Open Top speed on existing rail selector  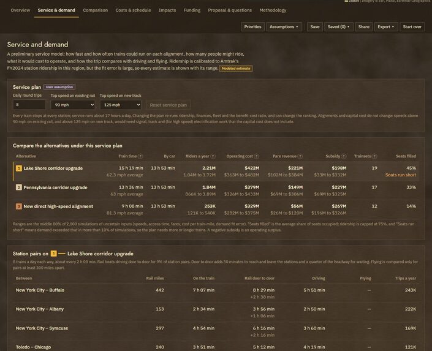click(x=73, y=105)
